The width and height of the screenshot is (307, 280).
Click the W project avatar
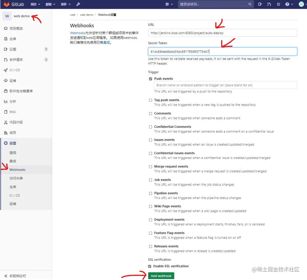pyautogui.click(x=7, y=16)
